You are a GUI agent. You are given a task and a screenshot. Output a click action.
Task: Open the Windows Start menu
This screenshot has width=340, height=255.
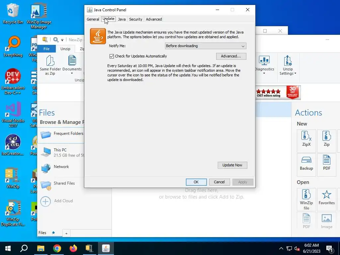point(8,248)
